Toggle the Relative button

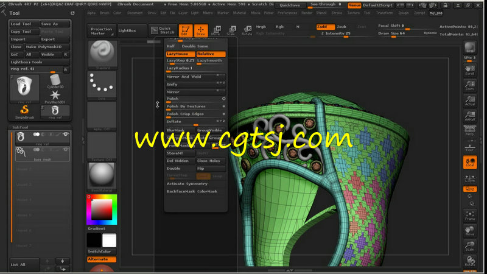[x=211, y=54]
